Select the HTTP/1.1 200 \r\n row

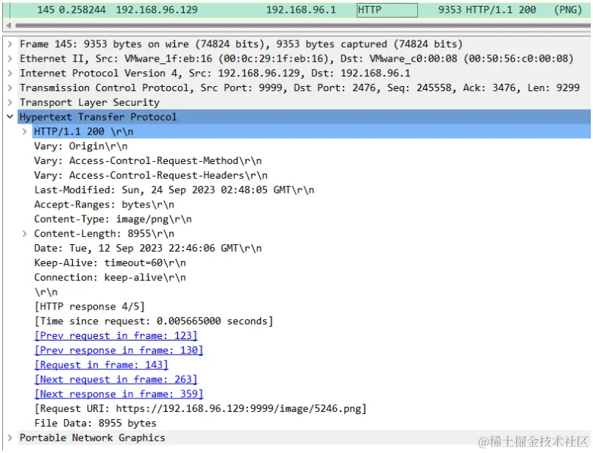312,132
